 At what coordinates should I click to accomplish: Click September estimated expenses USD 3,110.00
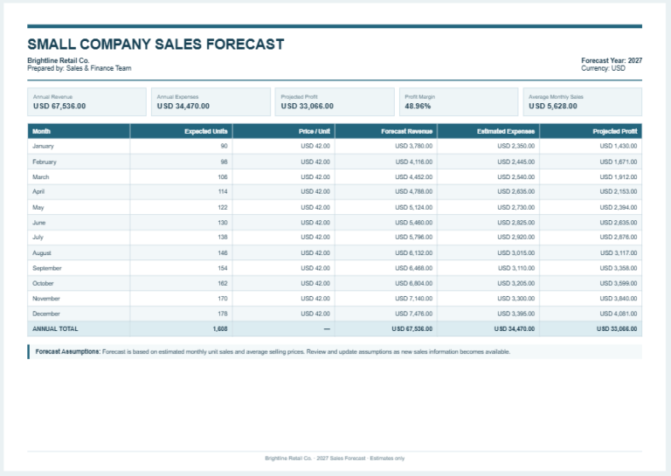pos(516,268)
